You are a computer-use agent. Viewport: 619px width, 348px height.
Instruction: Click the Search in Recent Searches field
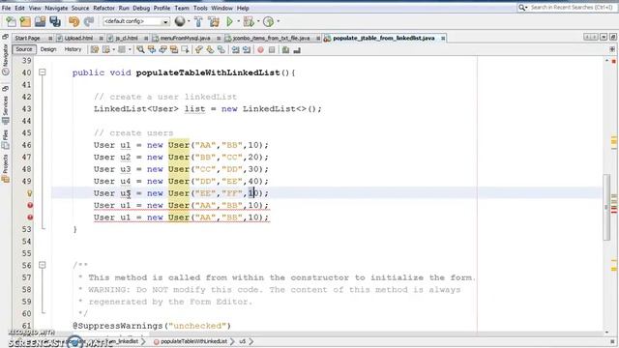coord(567,8)
